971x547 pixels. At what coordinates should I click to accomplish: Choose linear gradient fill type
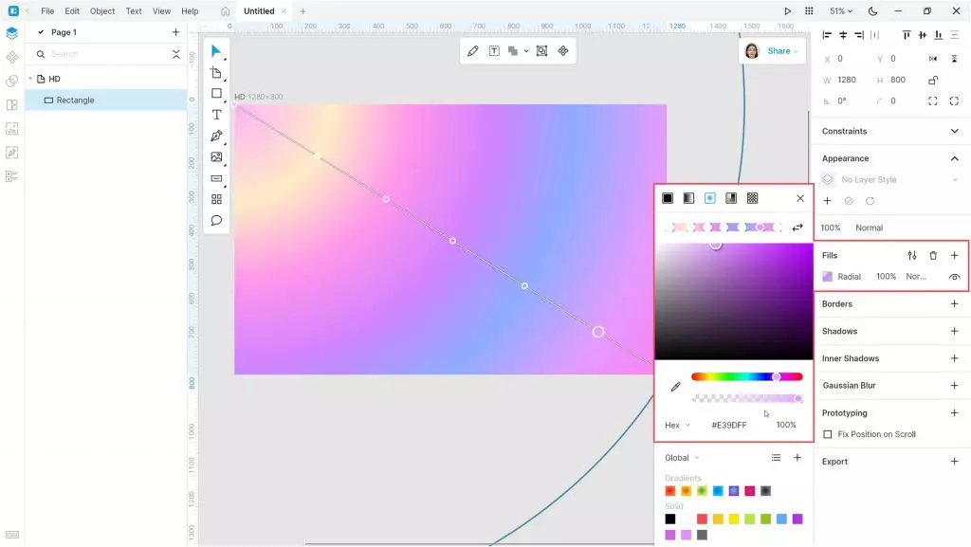(x=688, y=198)
